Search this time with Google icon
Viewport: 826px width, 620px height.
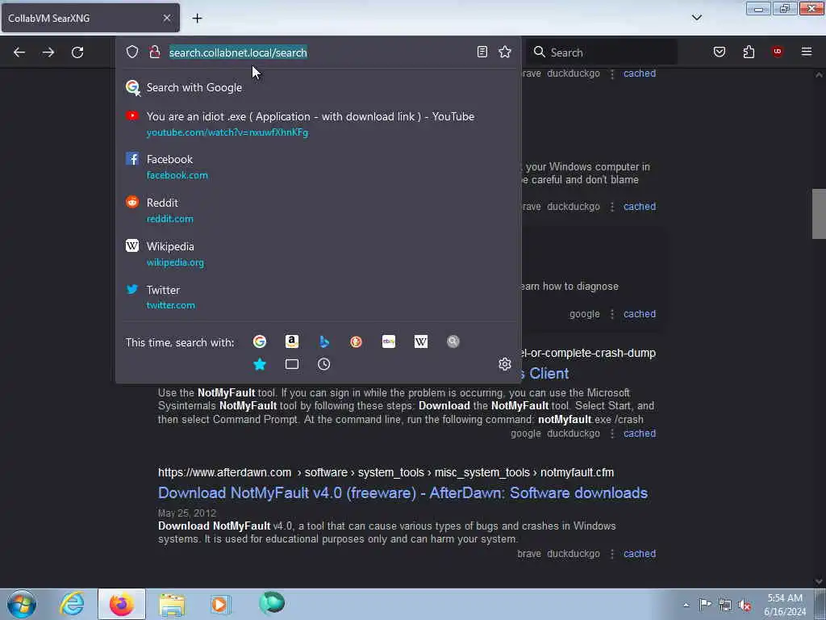coord(260,341)
